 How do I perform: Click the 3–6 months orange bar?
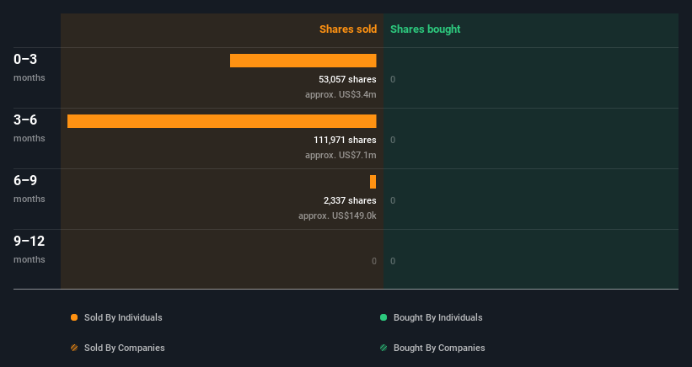tap(222, 121)
